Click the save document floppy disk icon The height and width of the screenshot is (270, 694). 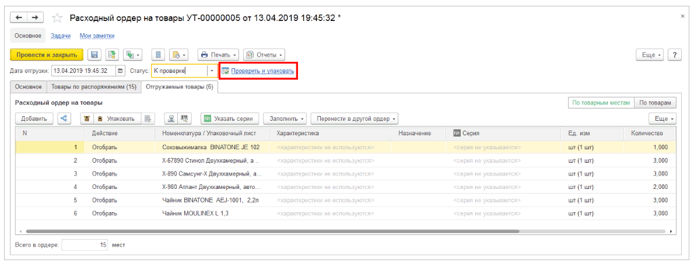(x=94, y=55)
